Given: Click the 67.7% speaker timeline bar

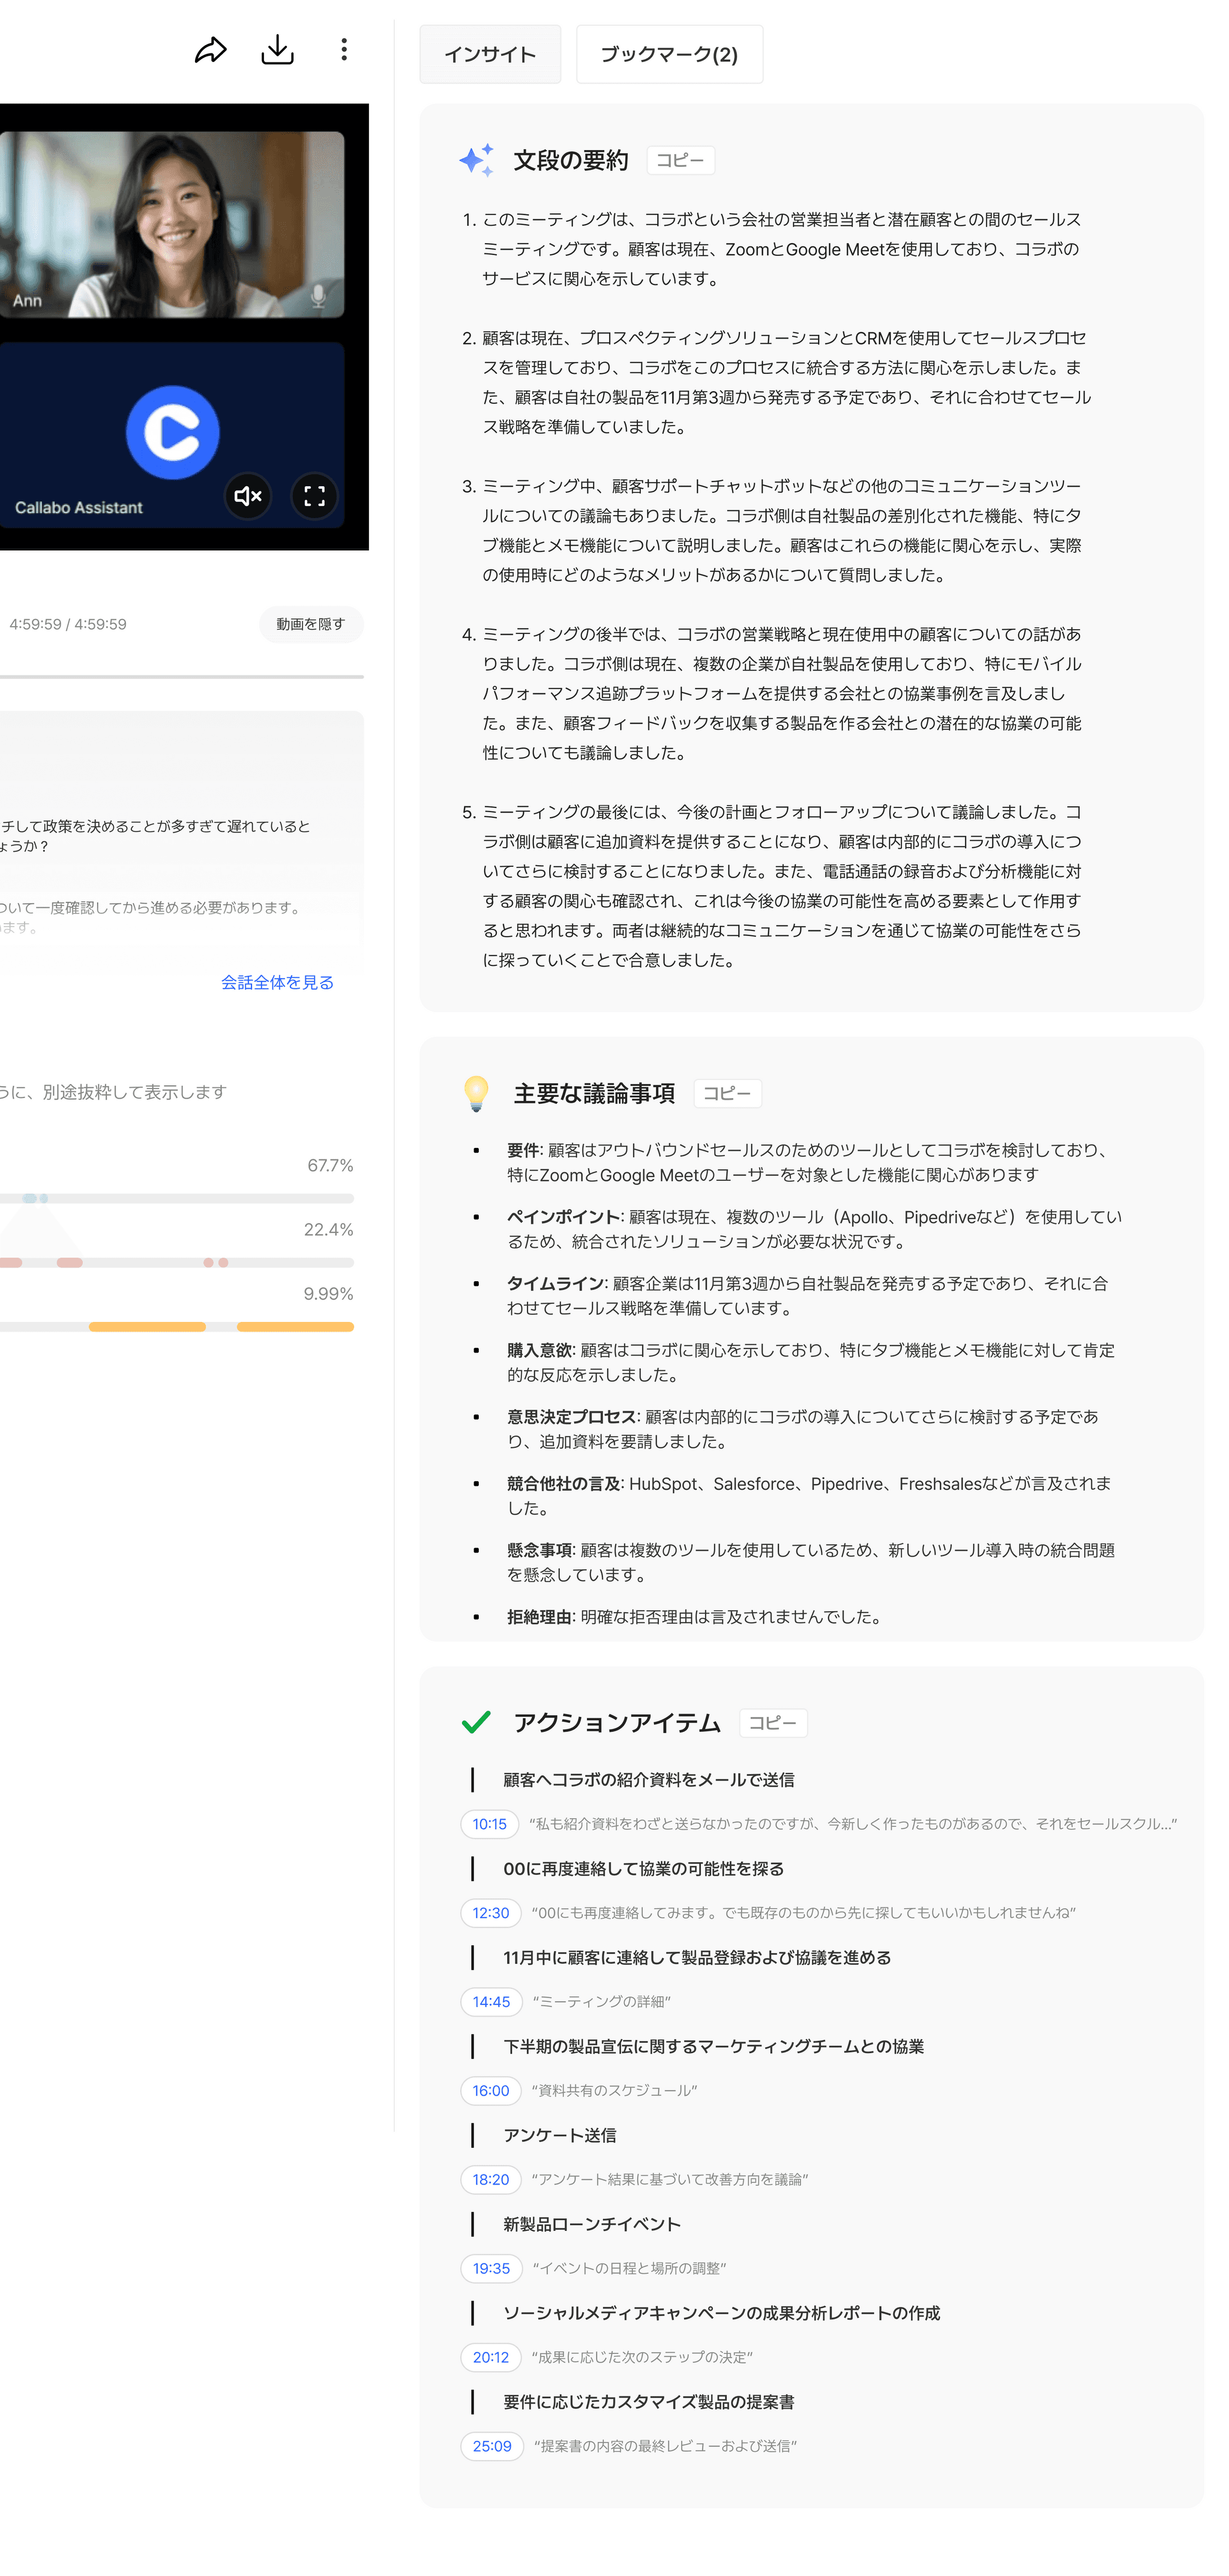Looking at the screenshot, I should (x=177, y=1198).
